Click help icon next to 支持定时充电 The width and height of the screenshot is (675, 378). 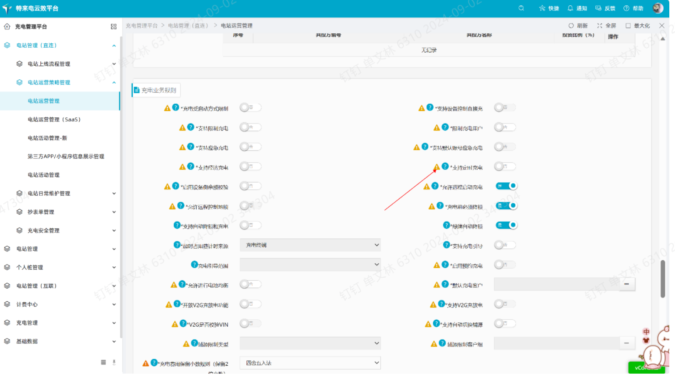click(x=445, y=166)
